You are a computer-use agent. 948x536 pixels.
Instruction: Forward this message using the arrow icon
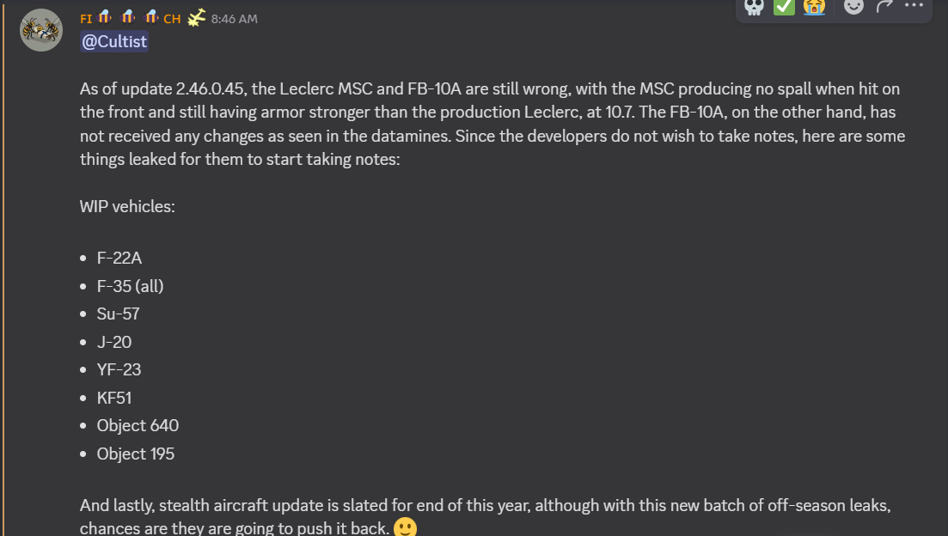click(884, 7)
